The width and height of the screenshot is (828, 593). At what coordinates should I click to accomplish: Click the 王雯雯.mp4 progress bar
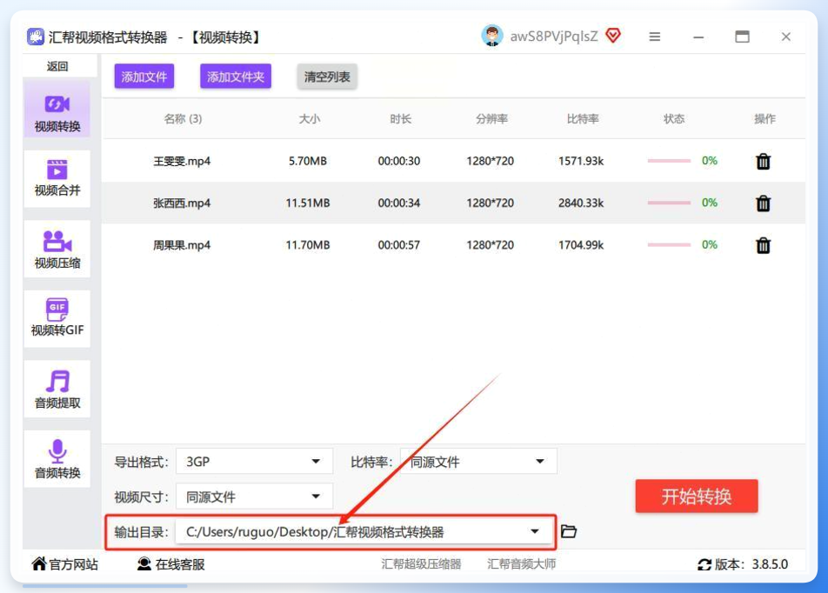coord(669,161)
